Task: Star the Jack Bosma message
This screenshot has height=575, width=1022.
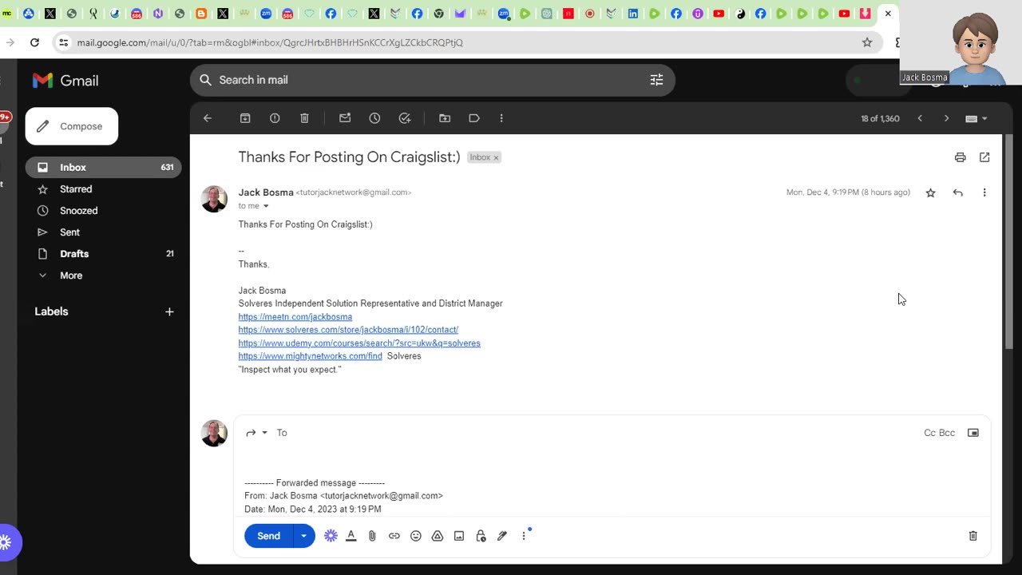Action: click(x=930, y=192)
